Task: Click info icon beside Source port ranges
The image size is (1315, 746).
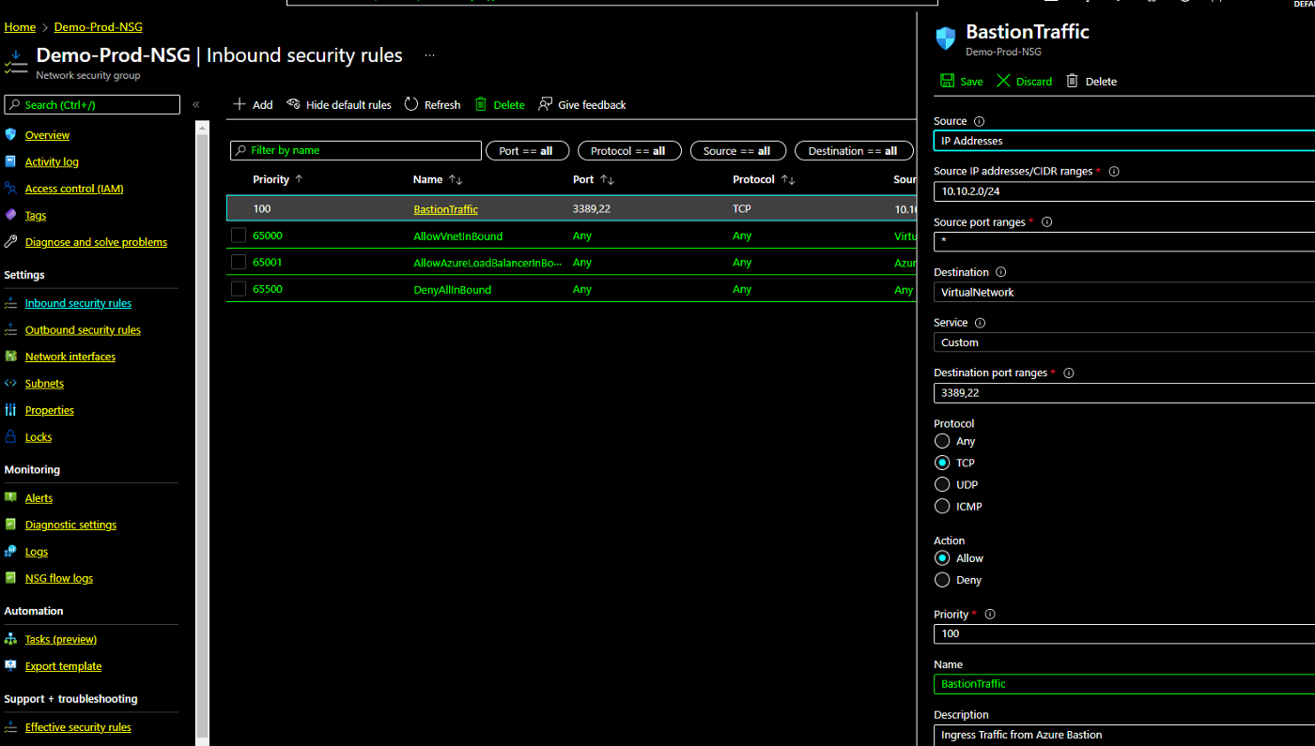Action: 1046,222
